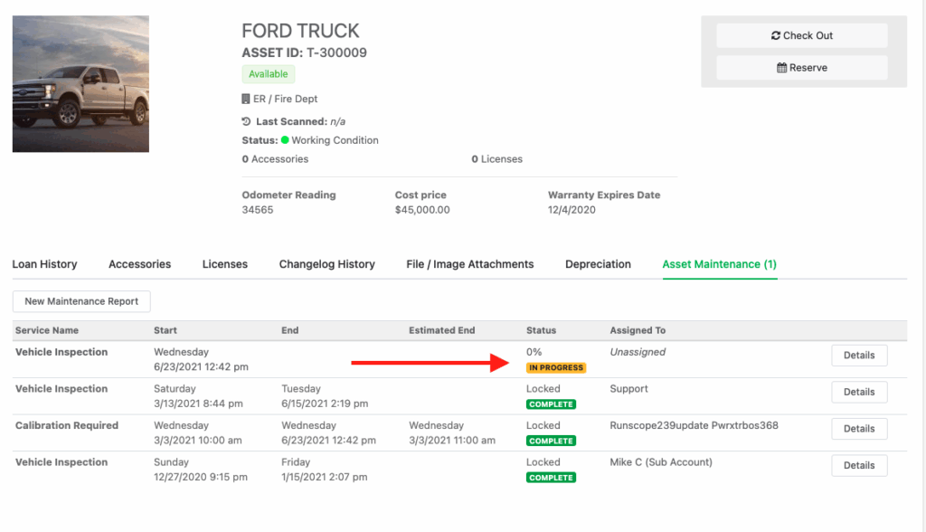
Task: Click the Ford truck photo thumbnail
Action: pos(80,83)
